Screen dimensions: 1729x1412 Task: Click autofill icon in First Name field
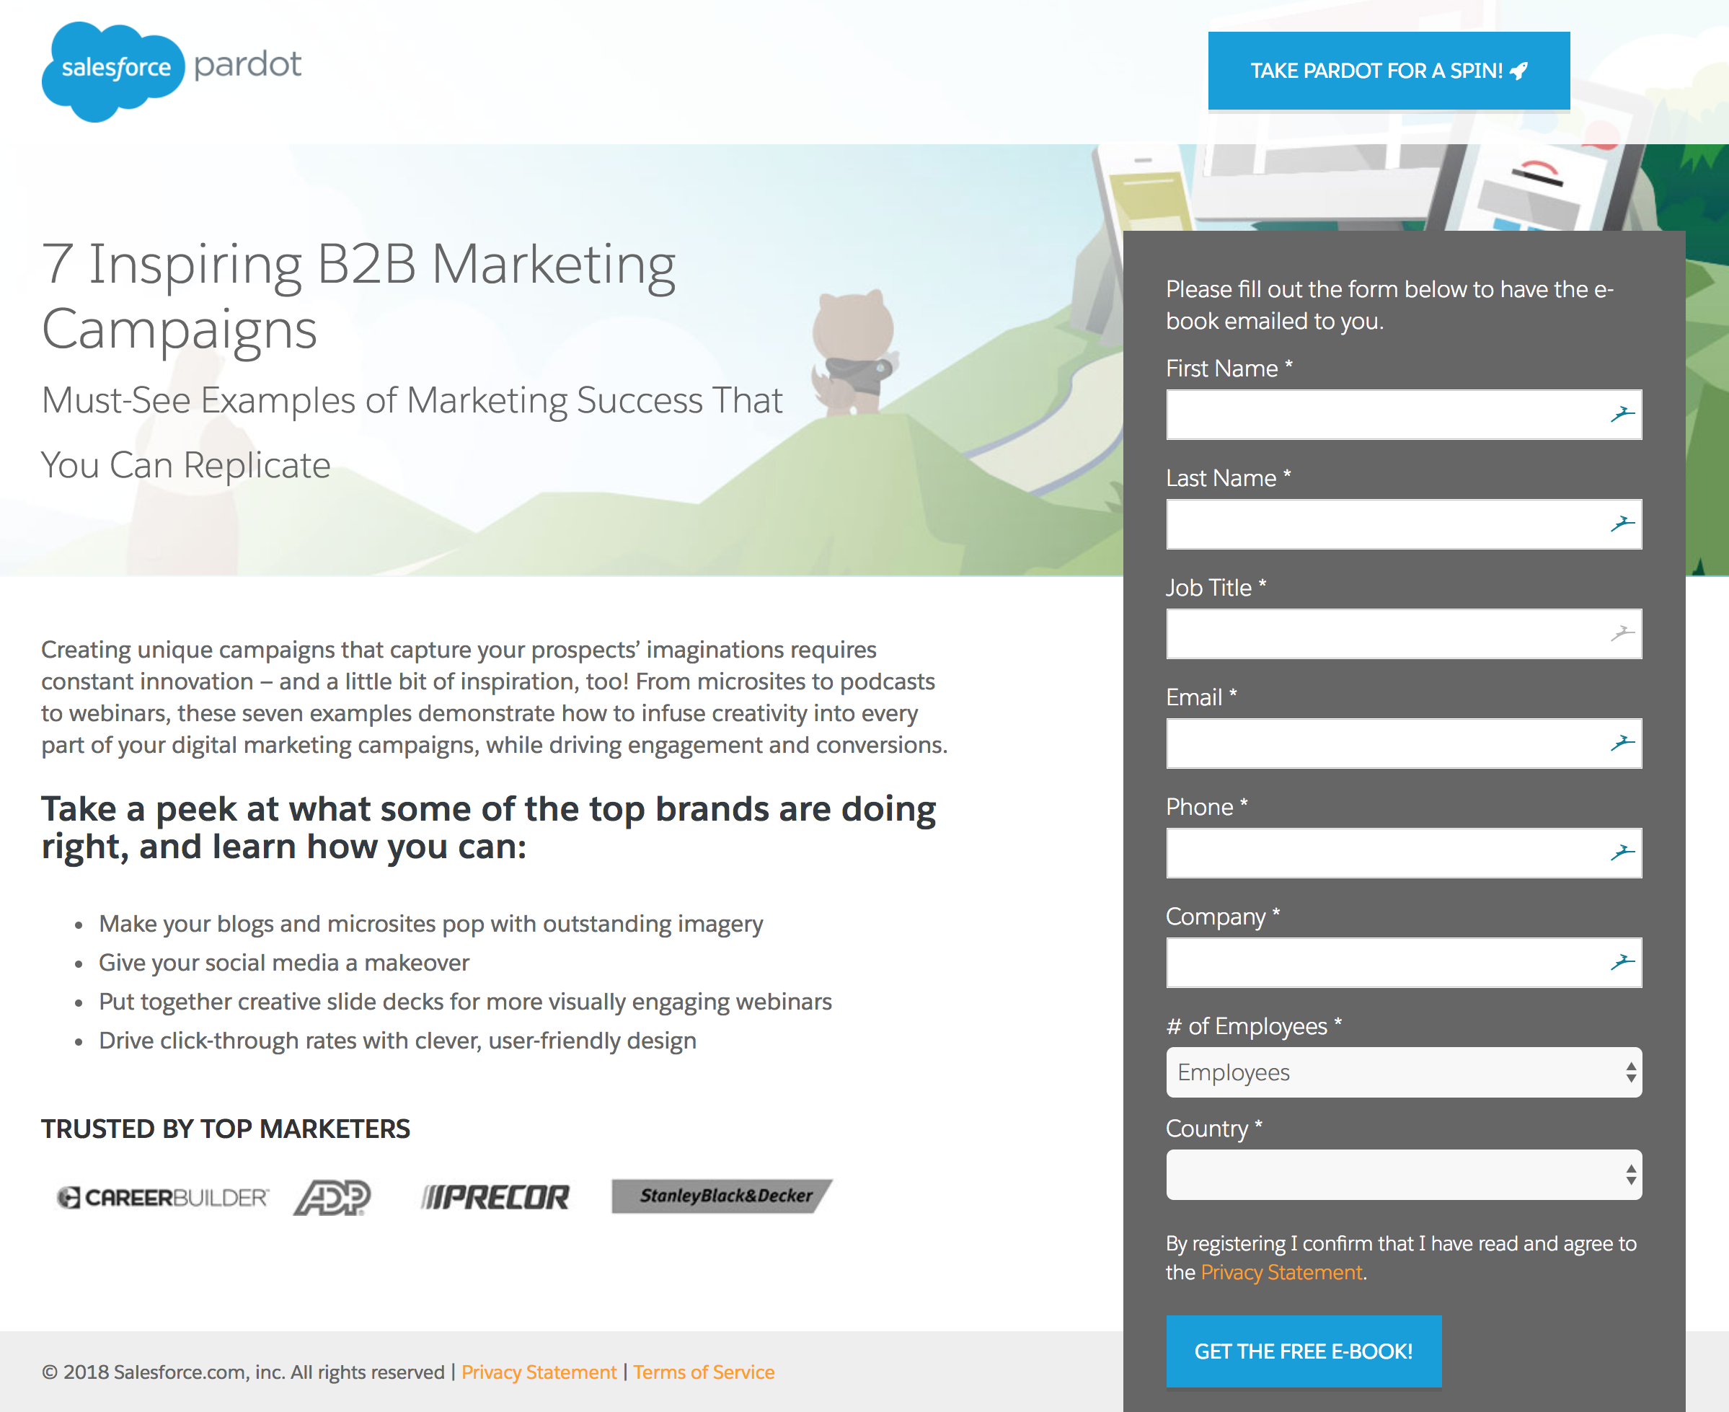(x=1622, y=415)
